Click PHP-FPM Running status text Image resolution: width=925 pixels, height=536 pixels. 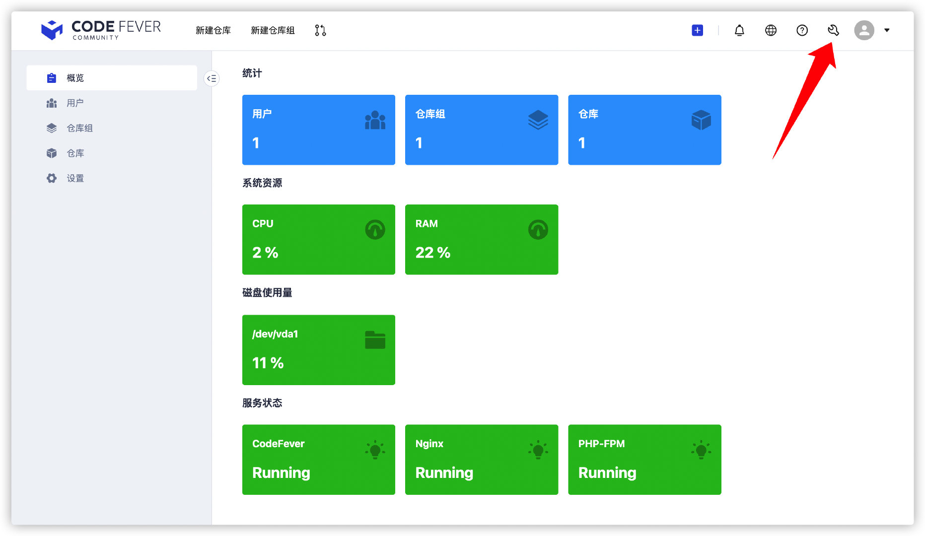(607, 473)
